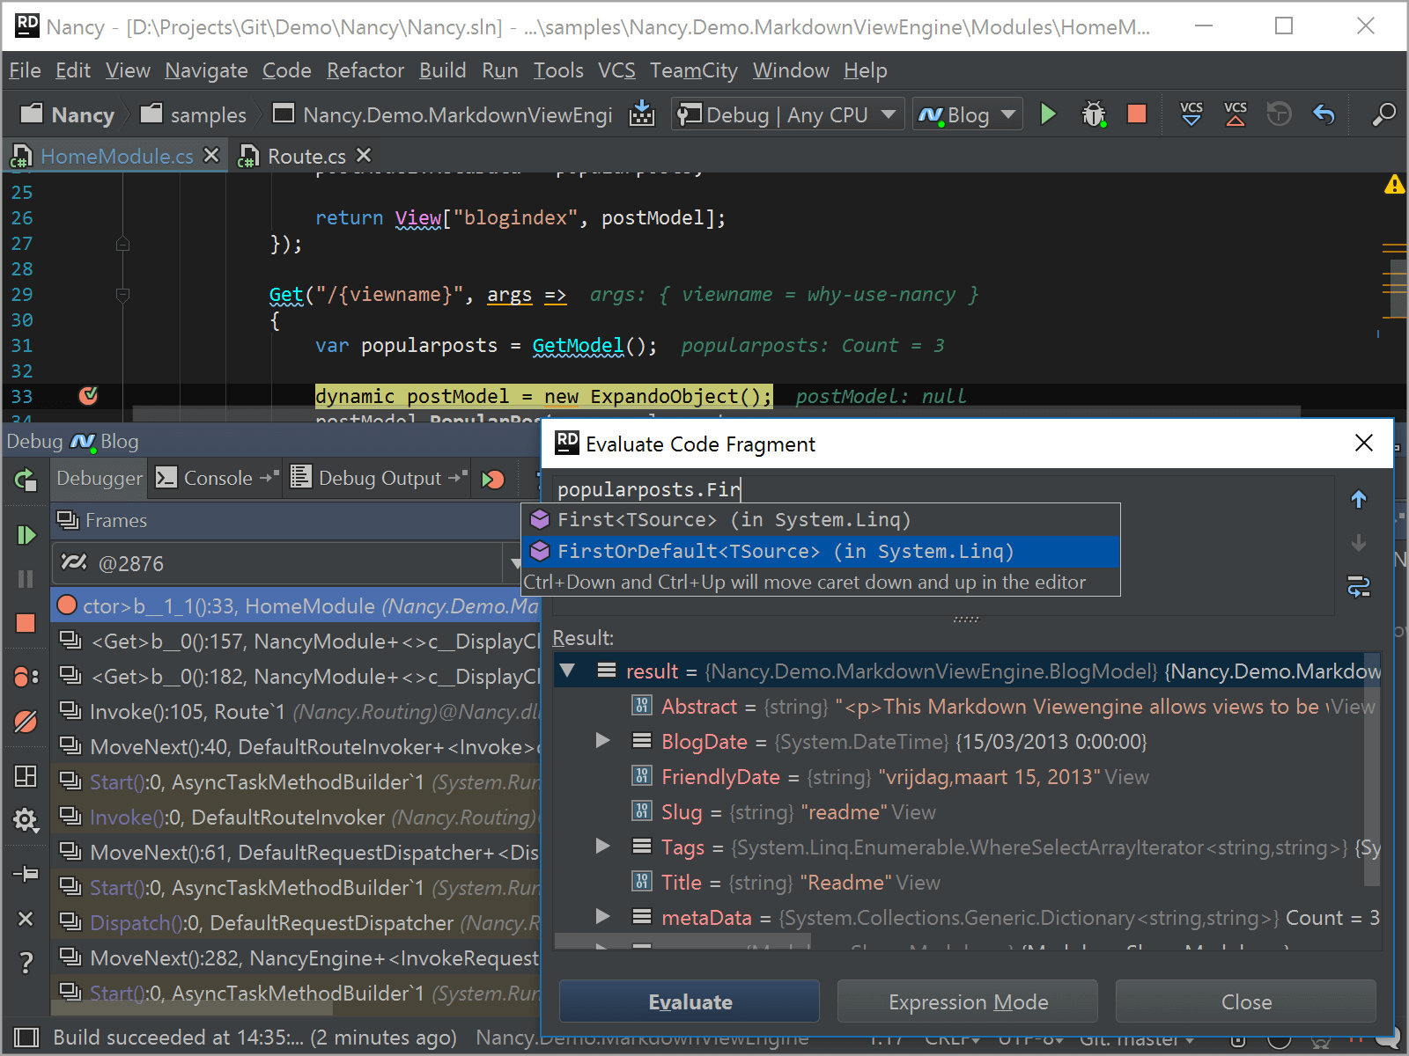Select First<TSource> completion suggestion
Screen dimensions: 1409x1056
pyautogui.click(x=821, y=520)
